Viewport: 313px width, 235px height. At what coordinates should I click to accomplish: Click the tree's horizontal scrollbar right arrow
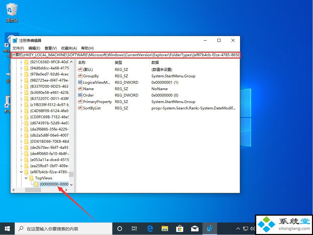click(67, 190)
